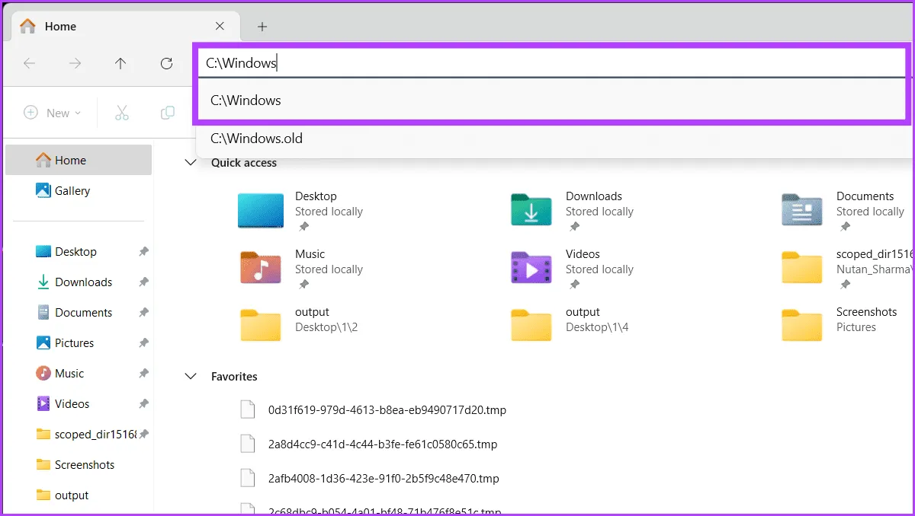This screenshot has height=516, width=915.
Task: Collapse the Favorites section
Action: (190, 376)
